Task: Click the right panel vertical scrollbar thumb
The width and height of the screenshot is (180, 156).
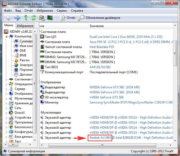Action: point(175,53)
